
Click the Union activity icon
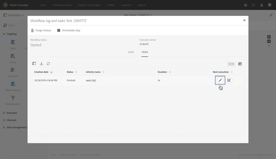[13, 56]
